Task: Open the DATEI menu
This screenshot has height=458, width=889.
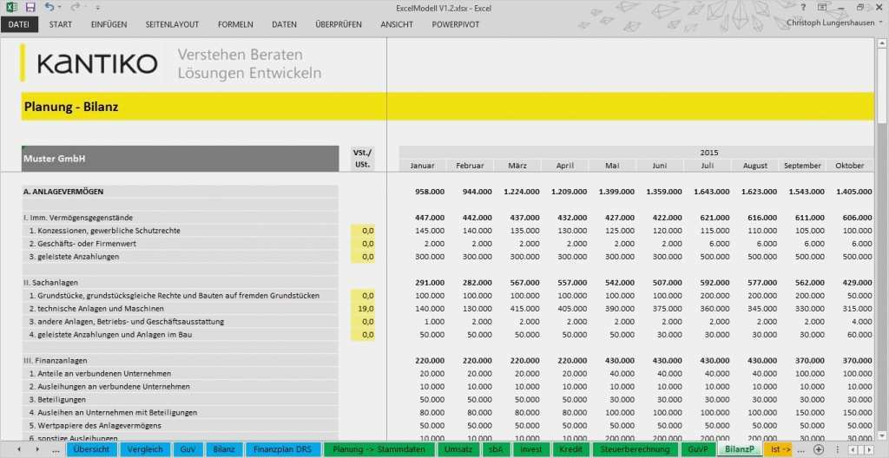Action: [19, 24]
